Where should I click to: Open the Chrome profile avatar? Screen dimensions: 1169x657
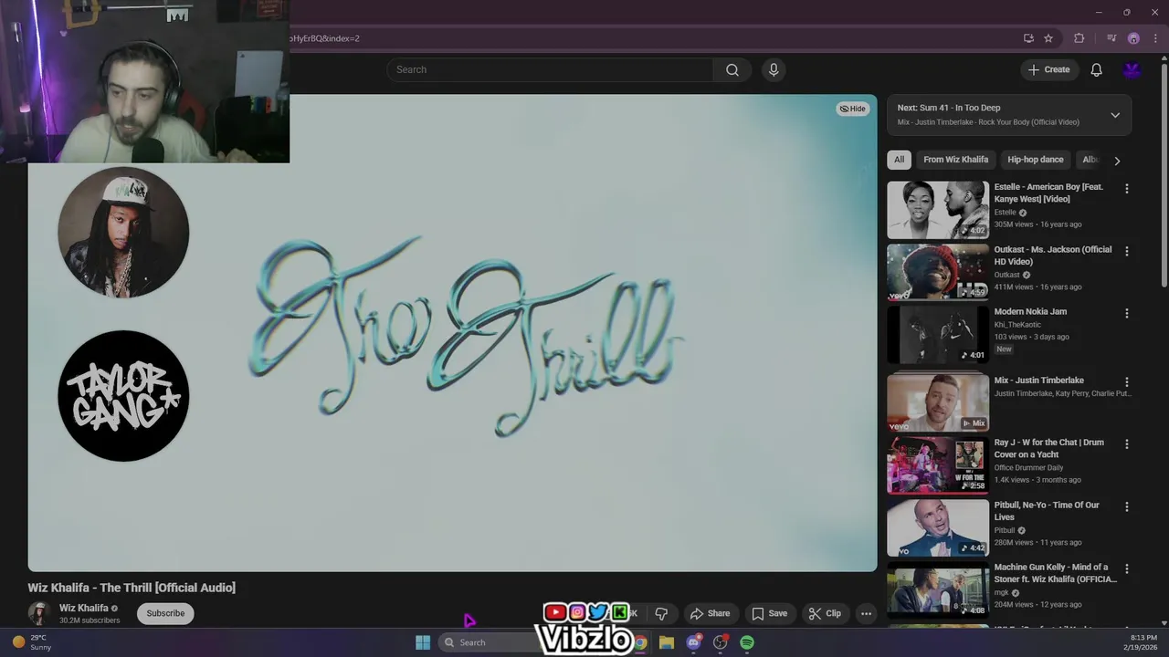click(x=1133, y=38)
